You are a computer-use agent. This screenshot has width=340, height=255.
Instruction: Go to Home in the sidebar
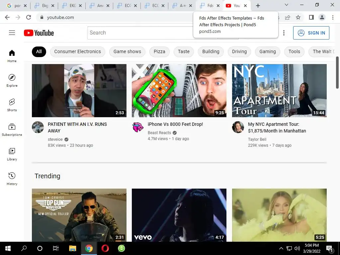(x=12, y=56)
